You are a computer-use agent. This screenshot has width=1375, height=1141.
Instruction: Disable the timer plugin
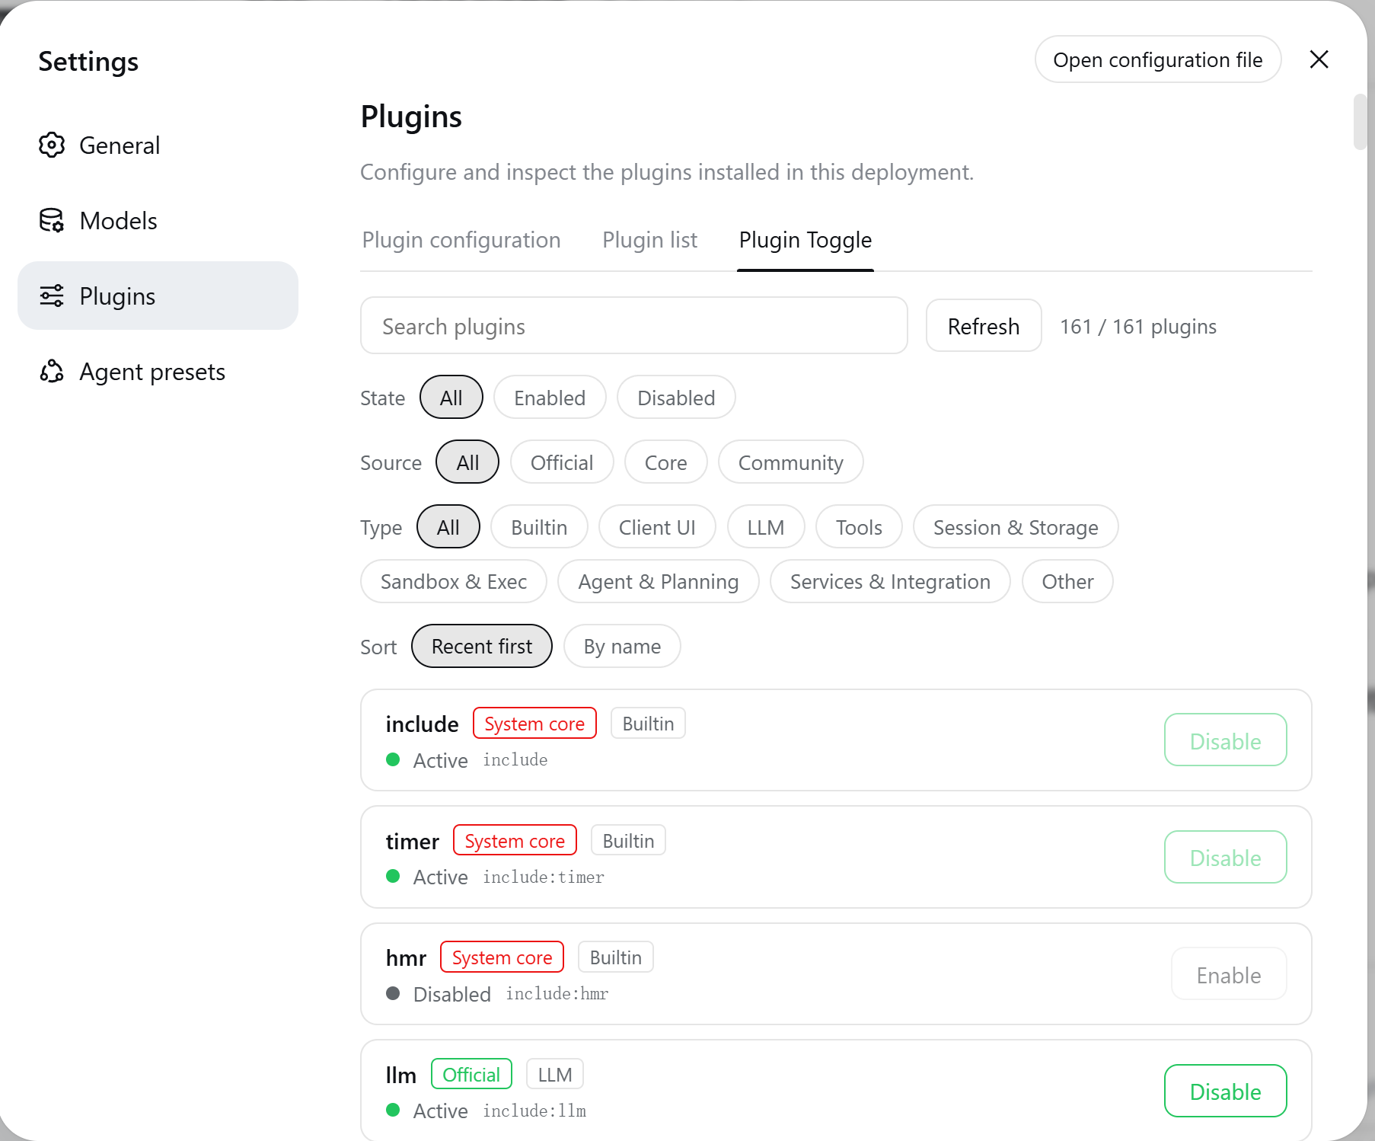(1226, 858)
